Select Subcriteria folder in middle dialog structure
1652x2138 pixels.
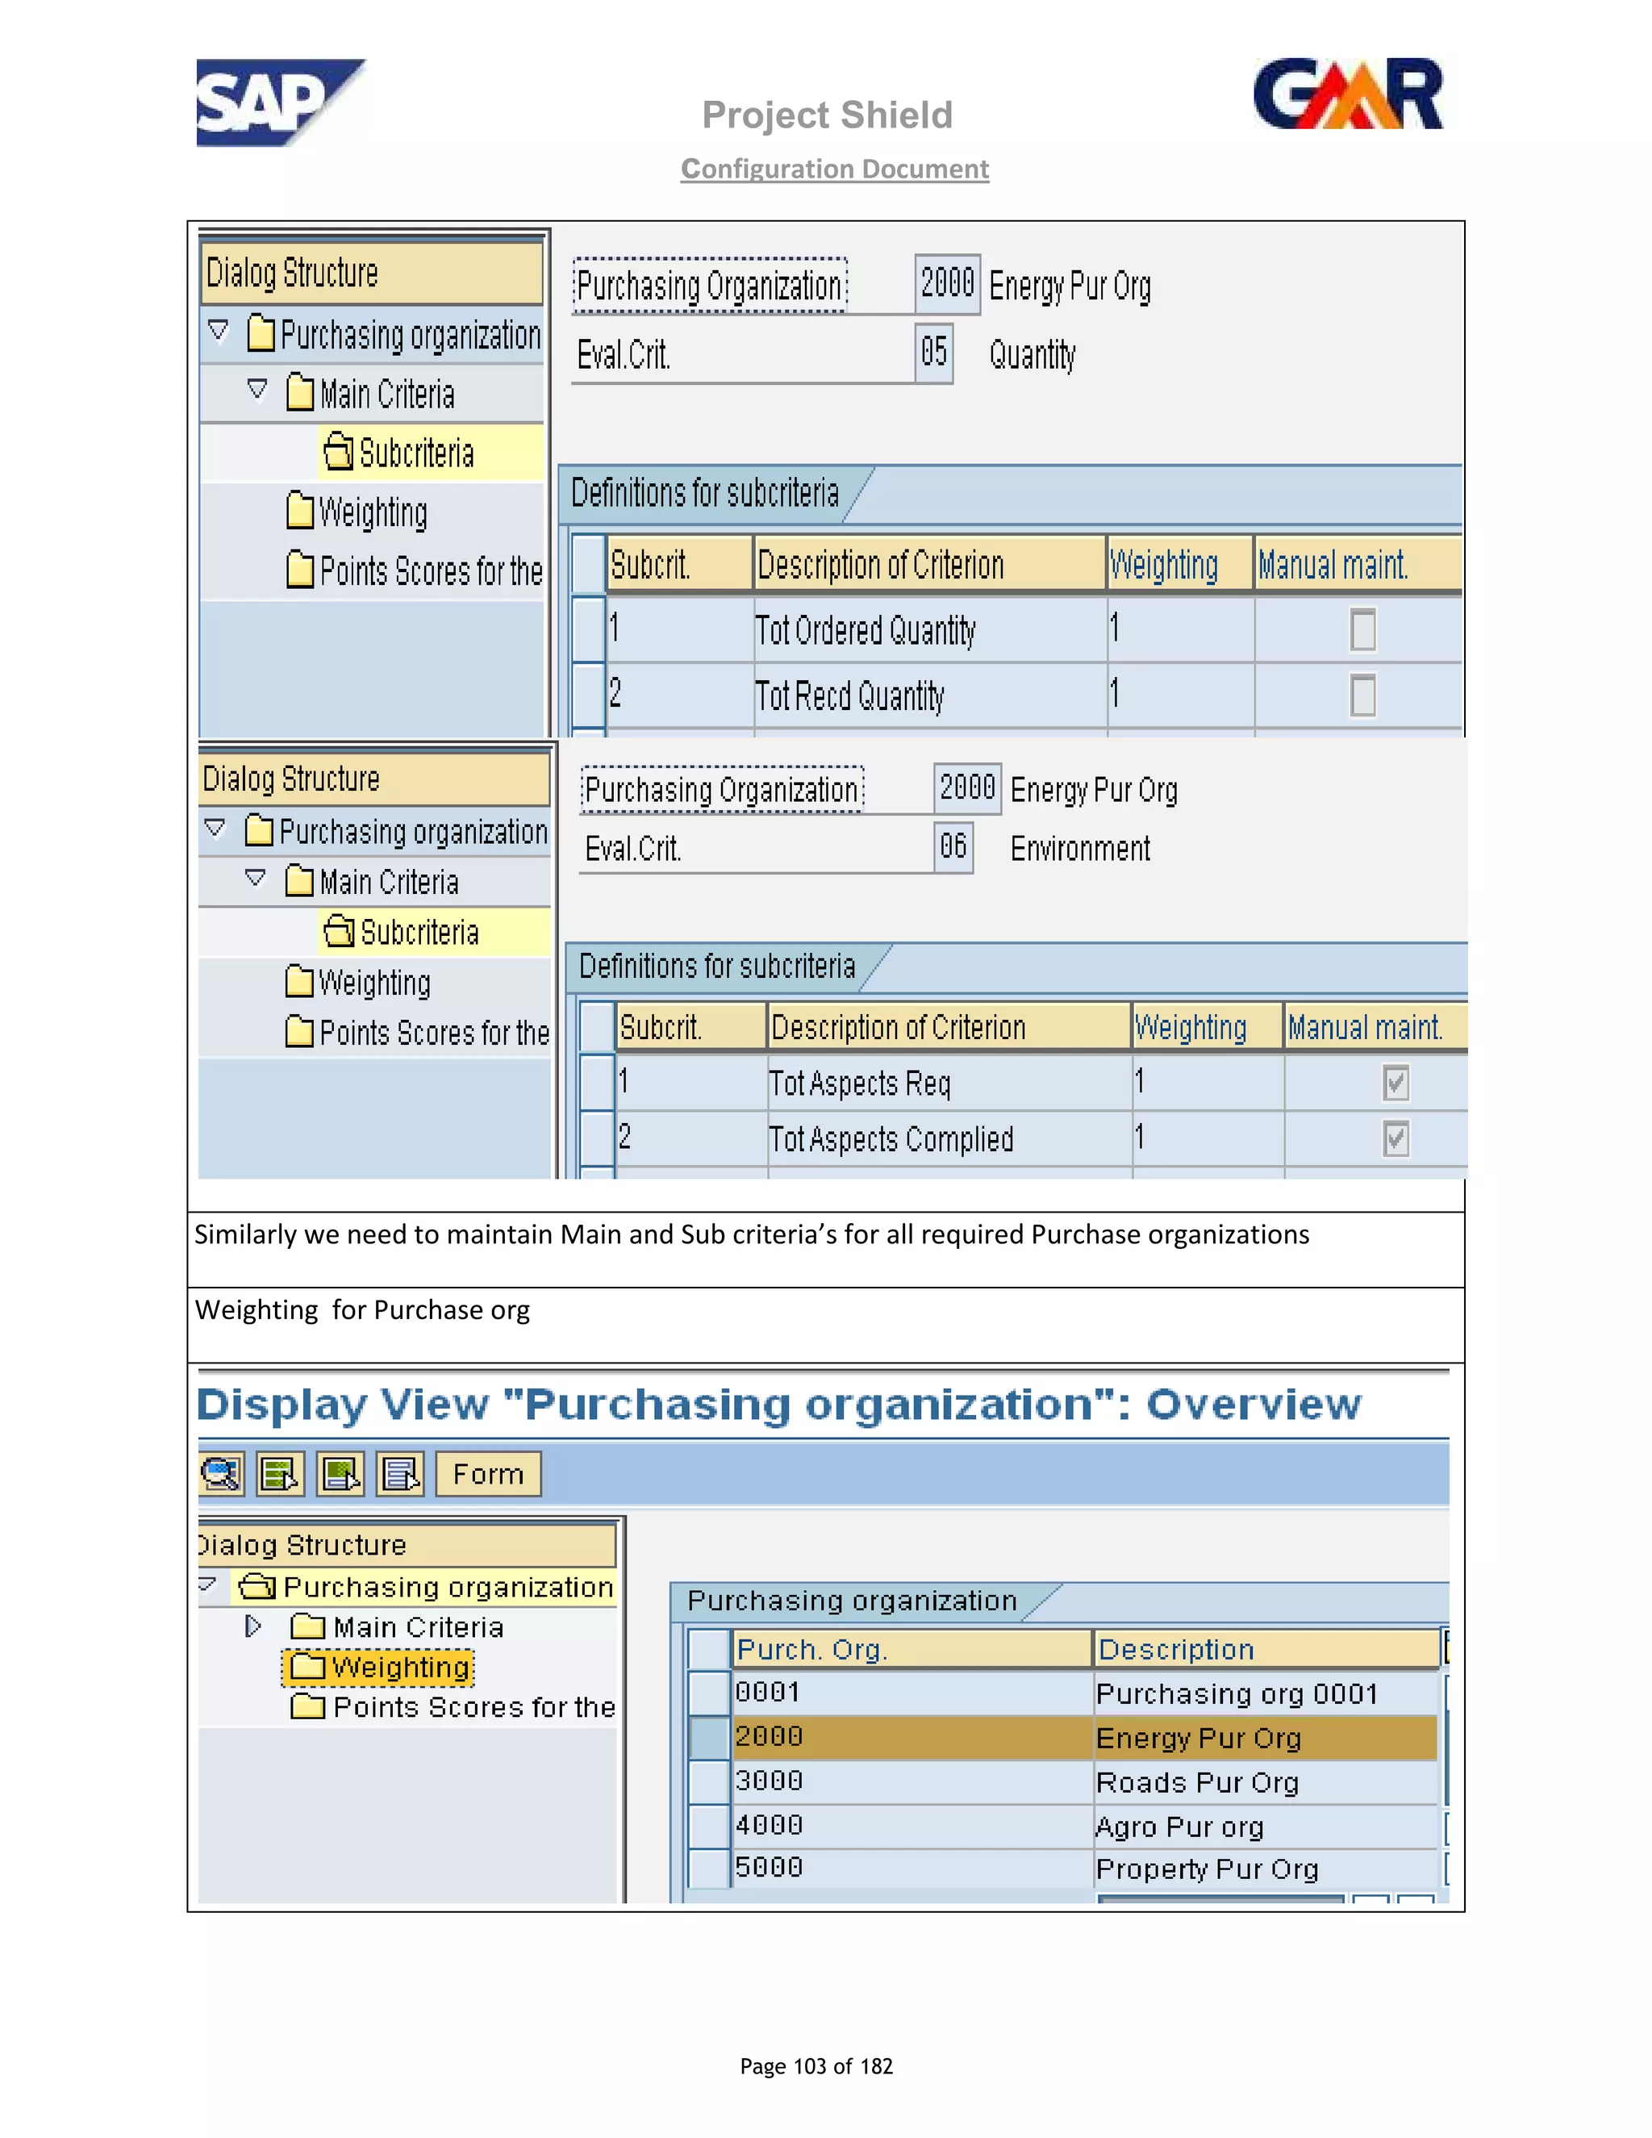(403, 932)
